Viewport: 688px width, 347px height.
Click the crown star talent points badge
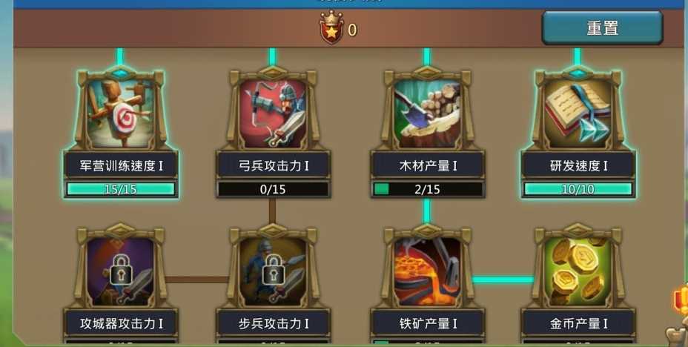click(331, 27)
